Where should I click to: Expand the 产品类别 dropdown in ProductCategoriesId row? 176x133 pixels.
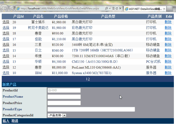(x=64, y=115)
